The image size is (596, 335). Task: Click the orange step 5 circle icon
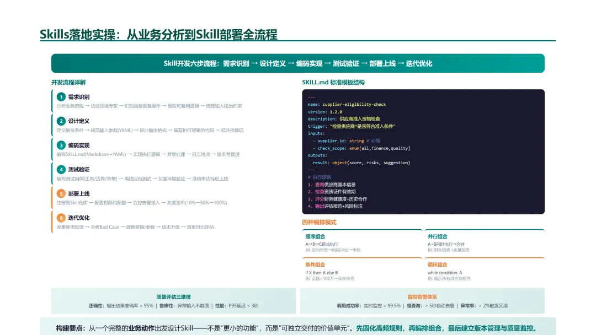click(61, 193)
